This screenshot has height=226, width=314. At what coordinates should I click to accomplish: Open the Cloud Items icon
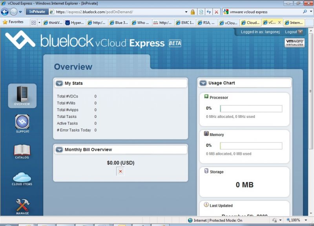(x=22, y=179)
